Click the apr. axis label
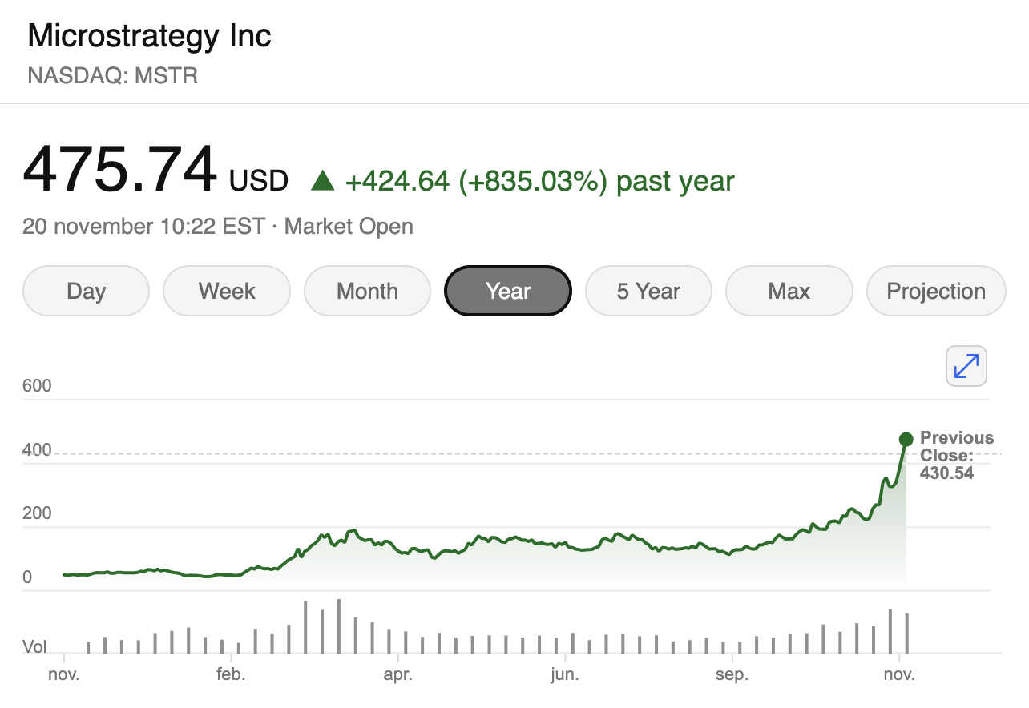Viewport: 1029px width, 708px height. coord(397,674)
